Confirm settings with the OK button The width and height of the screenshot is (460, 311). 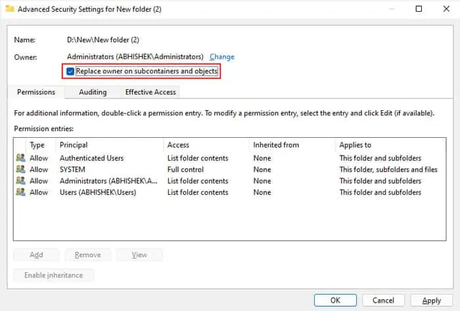click(x=335, y=300)
